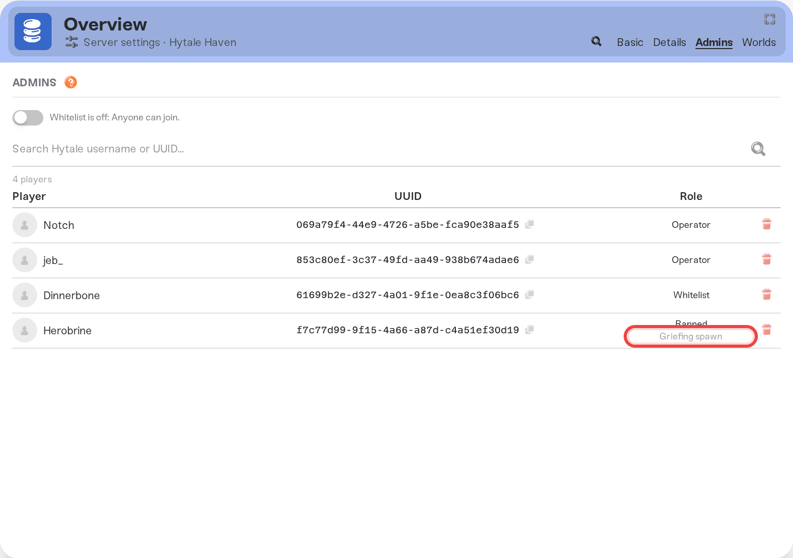793x558 pixels.
Task: Delete Notch from the admins list
Action: click(x=767, y=224)
